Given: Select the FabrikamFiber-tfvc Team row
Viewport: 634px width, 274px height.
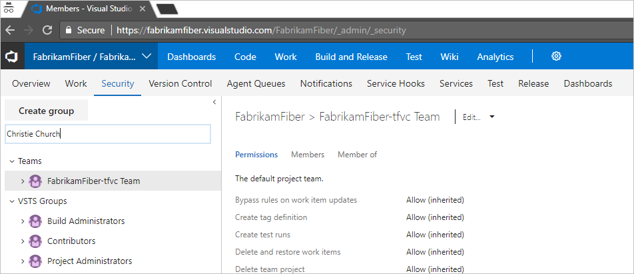Looking at the screenshot, I should (x=113, y=181).
